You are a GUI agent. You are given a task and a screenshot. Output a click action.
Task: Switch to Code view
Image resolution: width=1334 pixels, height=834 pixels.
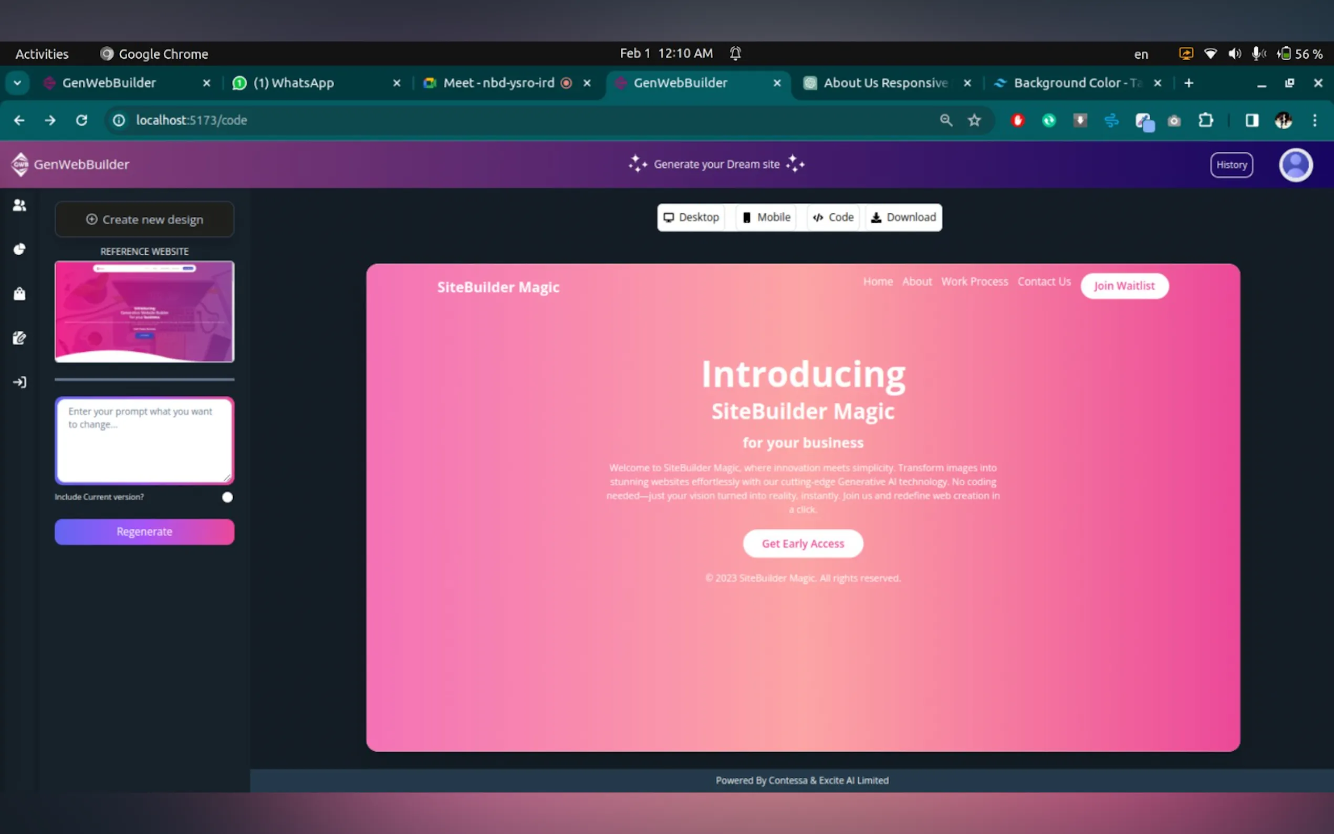[833, 217]
